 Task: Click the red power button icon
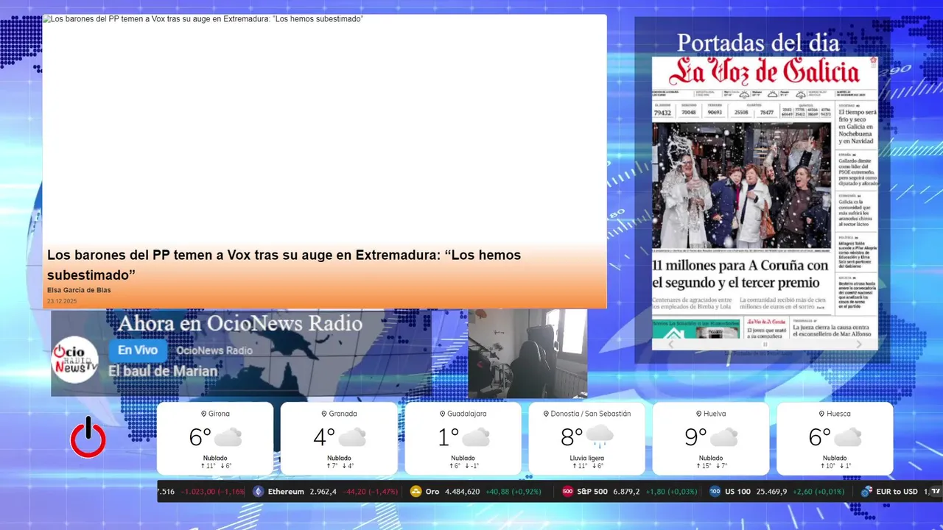[88, 437]
